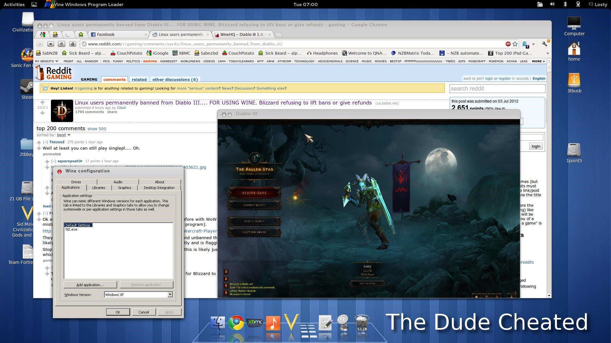This screenshot has width=611, height=343.
Task: Open the 3tbusb drive desktop icon
Action: tap(574, 83)
